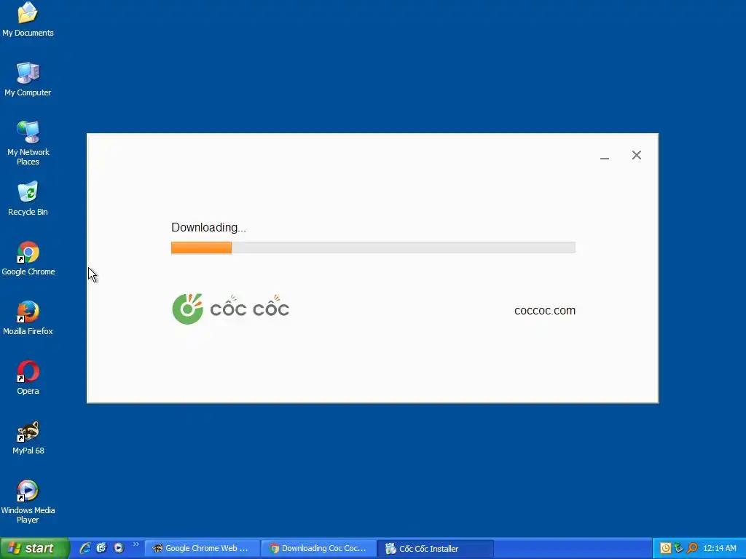Click the coccoc.com link in installer
This screenshot has width=746, height=559.
545,310
